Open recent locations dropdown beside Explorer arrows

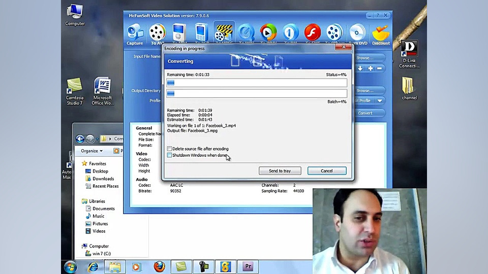tap(97, 139)
